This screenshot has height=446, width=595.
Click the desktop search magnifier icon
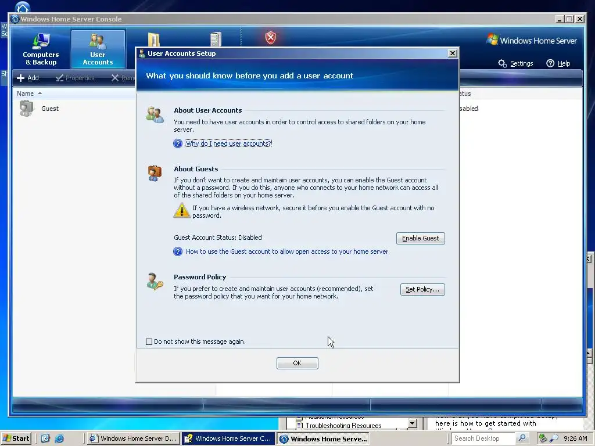point(522,438)
